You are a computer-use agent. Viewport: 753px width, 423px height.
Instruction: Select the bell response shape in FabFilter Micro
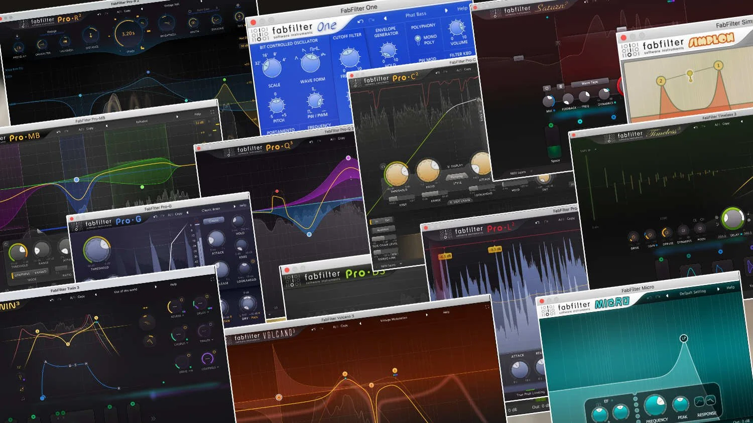click(710, 400)
